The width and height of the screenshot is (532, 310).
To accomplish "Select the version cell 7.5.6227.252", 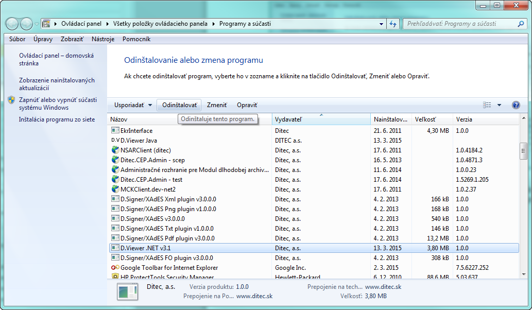I will tap(472, 268).
